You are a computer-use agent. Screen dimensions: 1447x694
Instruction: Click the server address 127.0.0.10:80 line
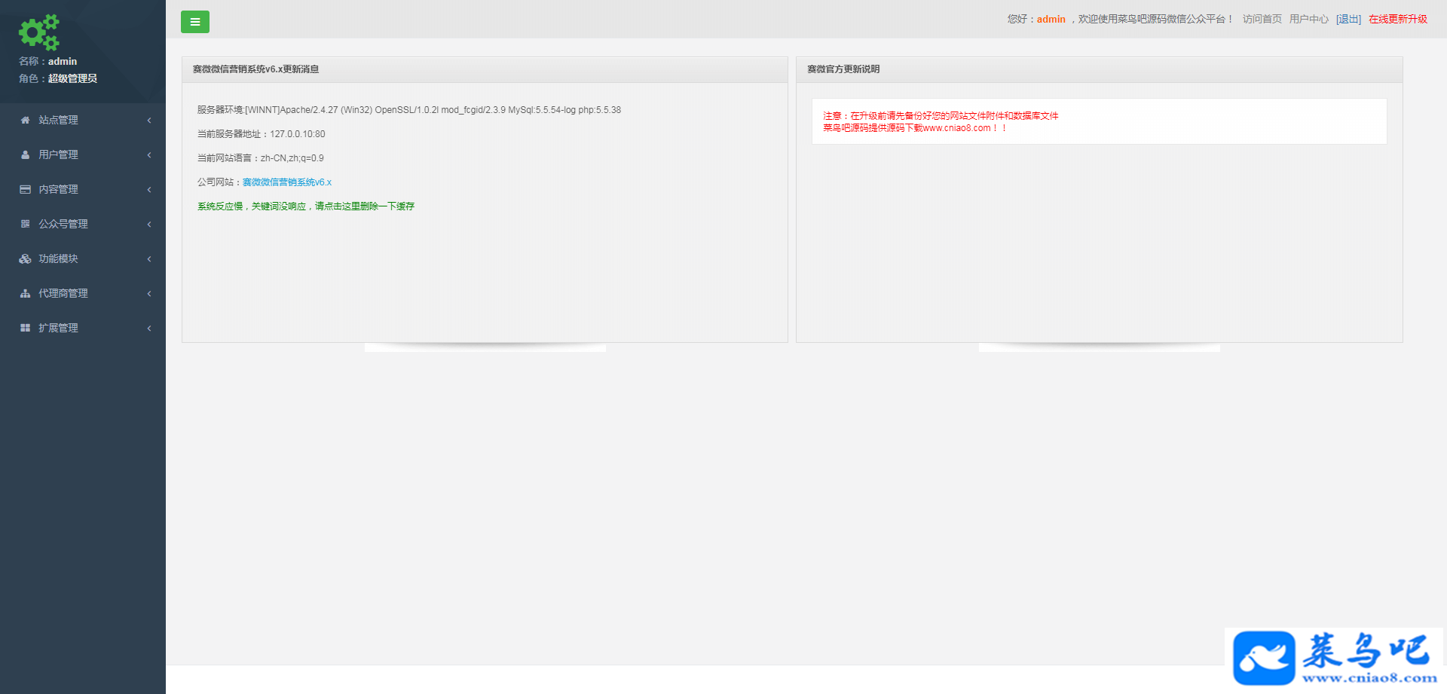tap(262, 134)
